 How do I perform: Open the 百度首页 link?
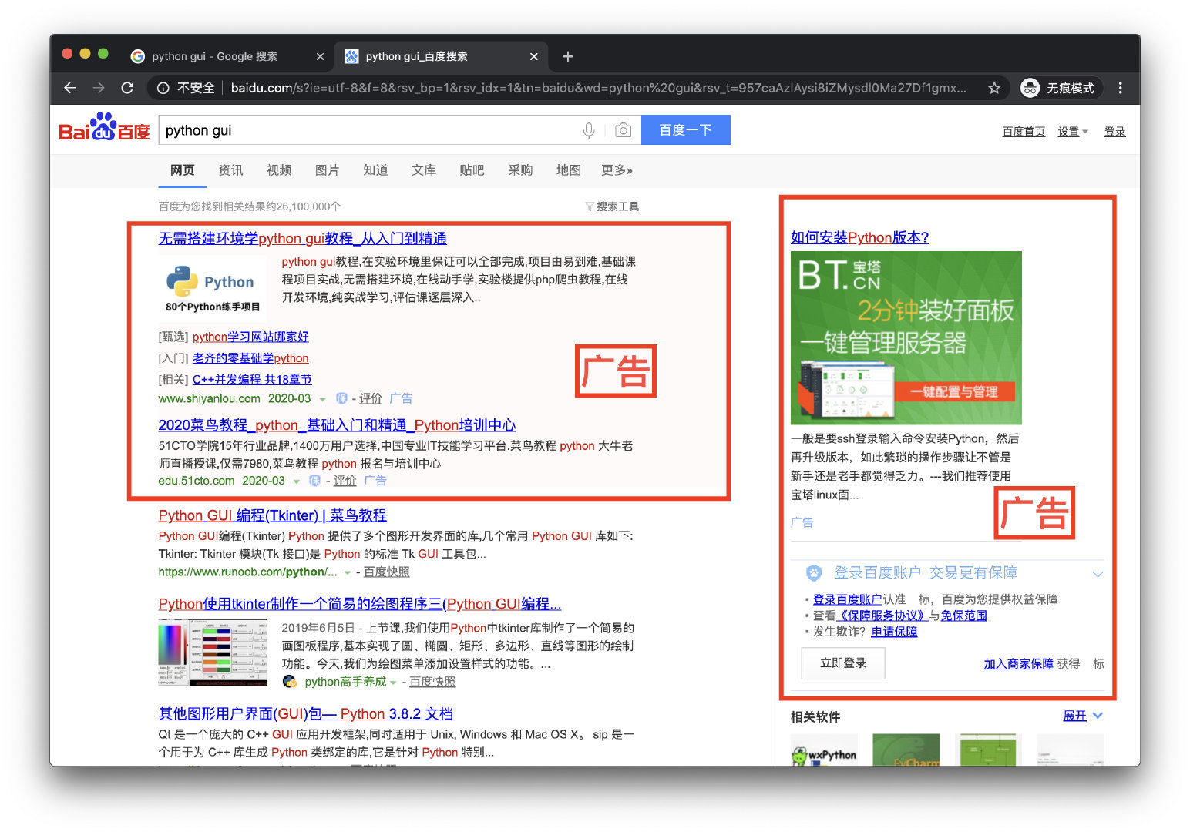coord(1024,132)
